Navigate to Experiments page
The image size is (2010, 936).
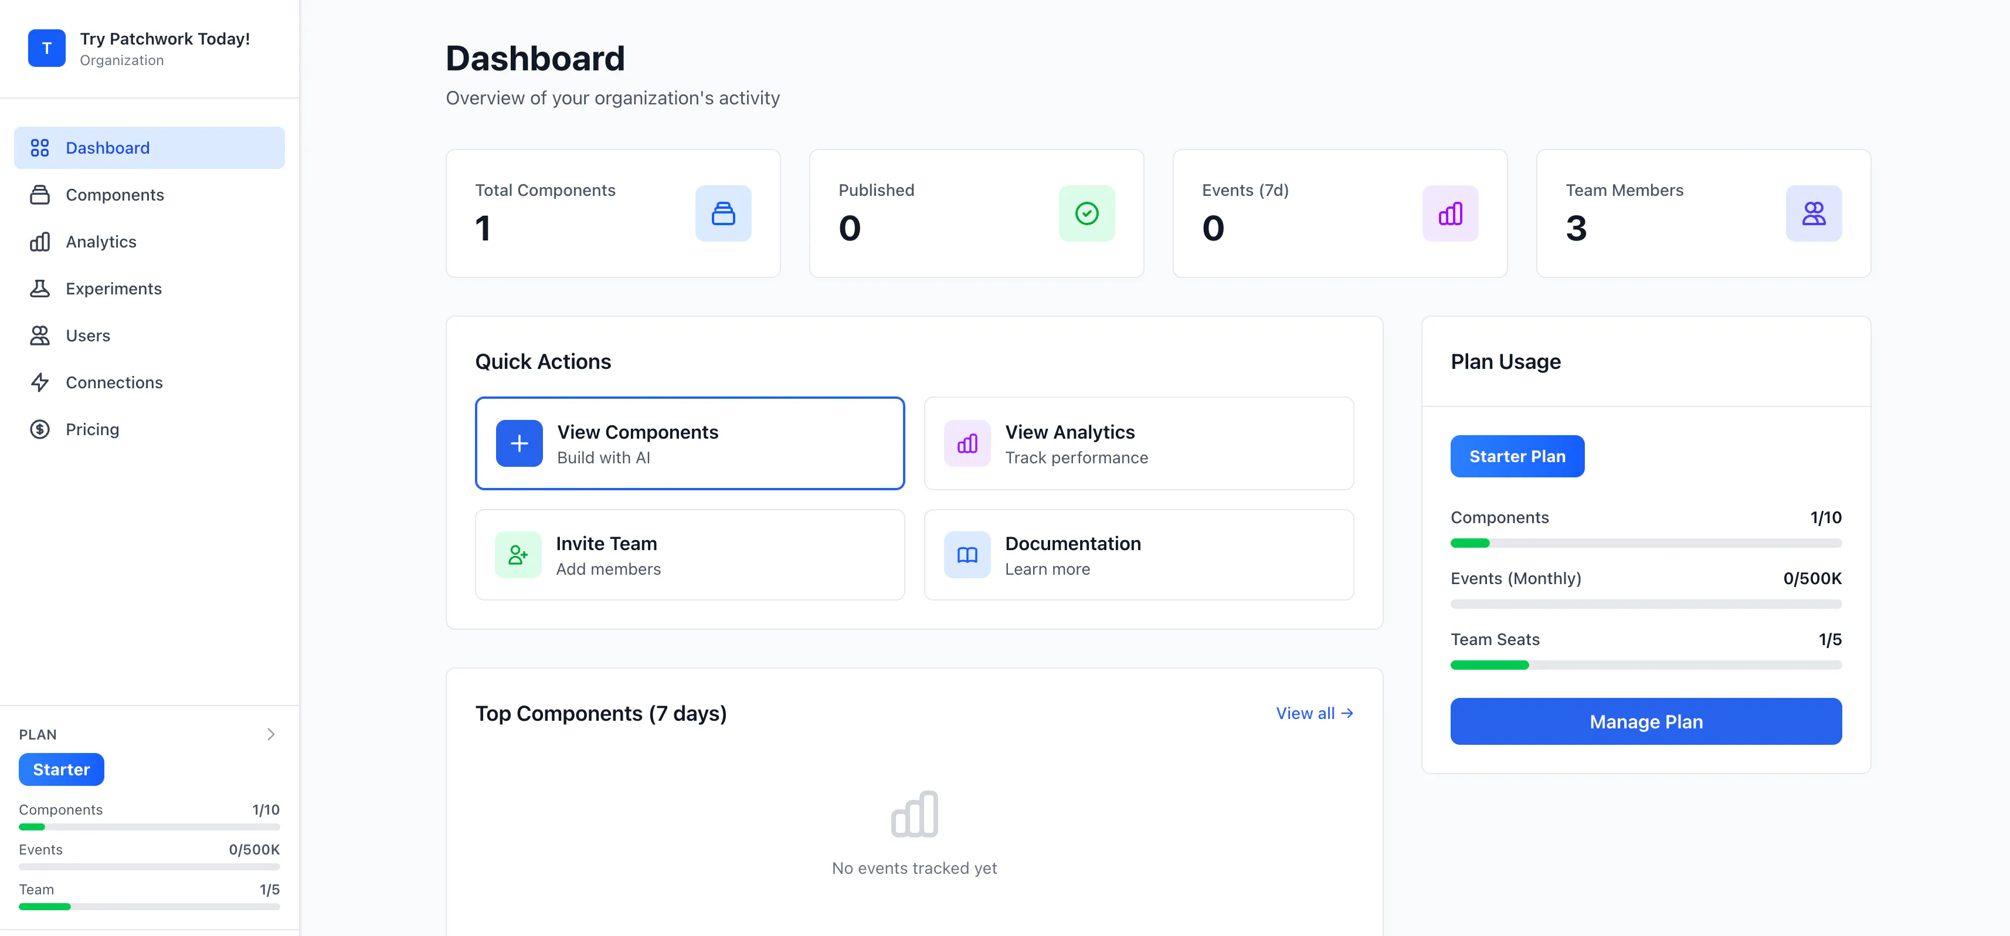coord(150,289)
